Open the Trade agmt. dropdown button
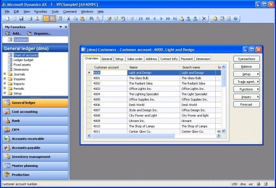 (x=247, y=82)
